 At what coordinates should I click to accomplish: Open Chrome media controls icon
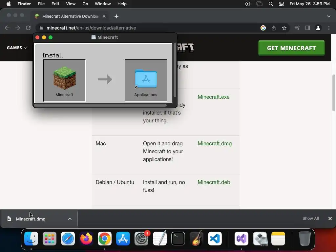(x=297, y=28)
